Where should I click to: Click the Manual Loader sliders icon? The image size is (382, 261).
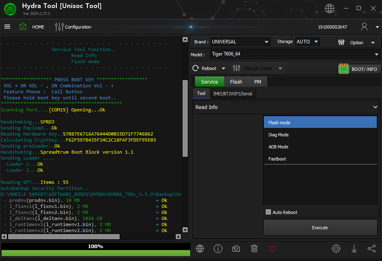pyautogui.click(x=237, y=68)
